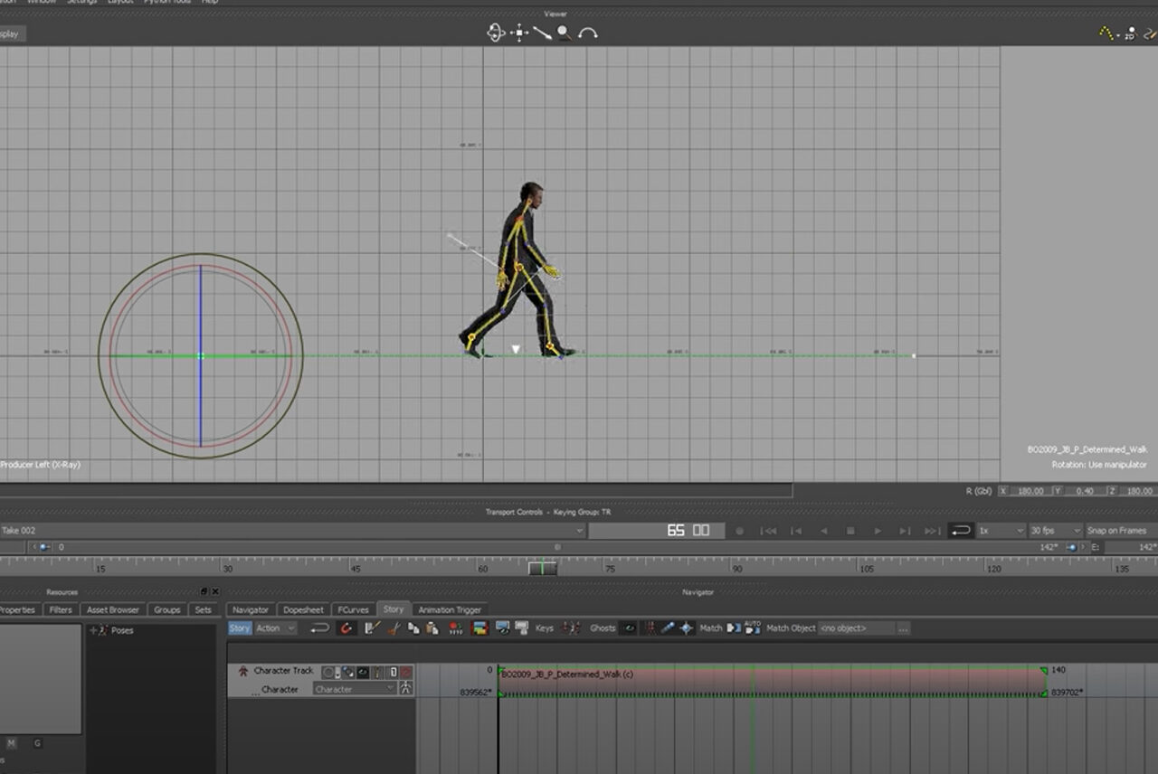Image resolution: width=1158 pixels, height=774 pixels.
Task: Toggle the Story loop arrow icon
Action: (319, 628)
